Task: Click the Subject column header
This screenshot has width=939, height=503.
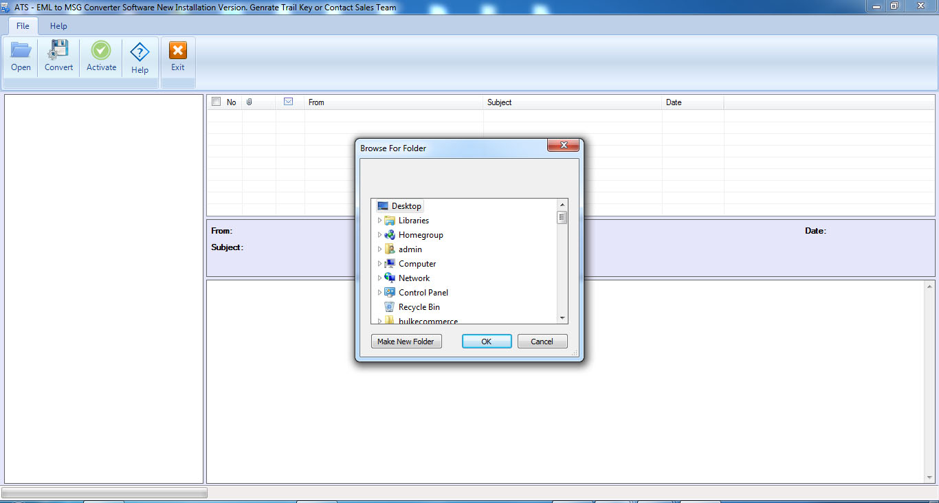Action: [x=573, y=102]
